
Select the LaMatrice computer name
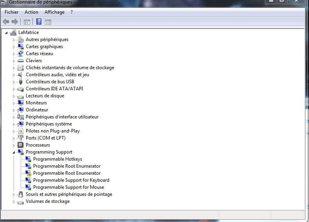tap(29, 32)
